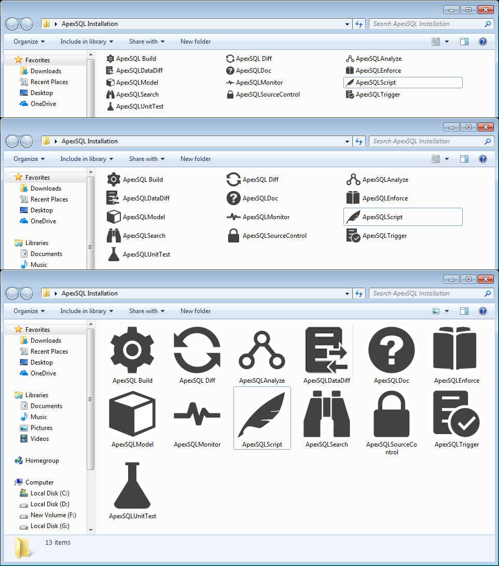Select the large ApexSQLEnforce book icon
The image size is (499, 566).
click(x=455, y=348)
